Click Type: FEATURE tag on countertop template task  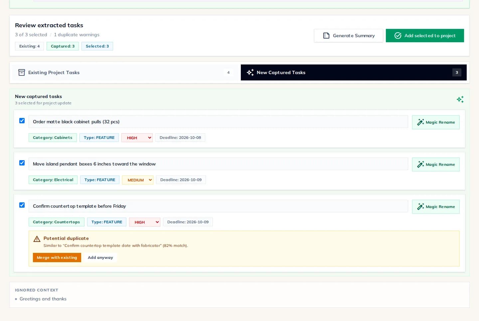107,222
